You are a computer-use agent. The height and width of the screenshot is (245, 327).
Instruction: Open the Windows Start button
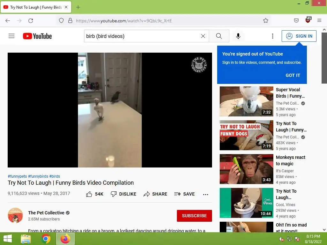coord(8,239)
